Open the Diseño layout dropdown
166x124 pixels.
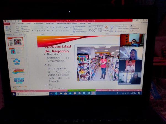25,26
